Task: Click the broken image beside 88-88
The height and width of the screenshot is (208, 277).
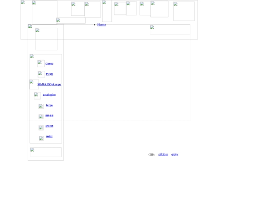Action: [x=41, y=117]
